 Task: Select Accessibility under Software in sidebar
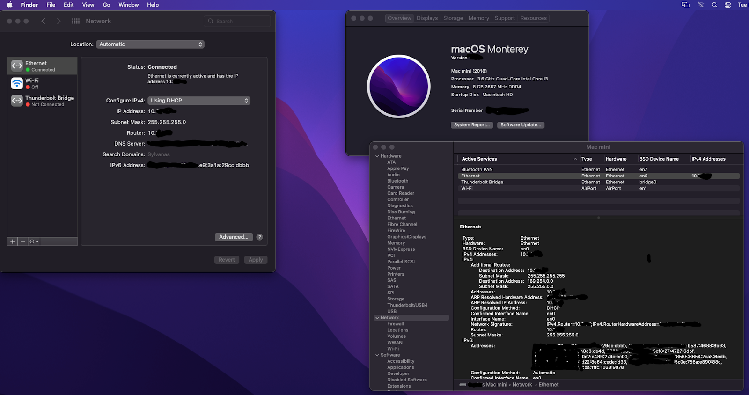tap(401, 361)
